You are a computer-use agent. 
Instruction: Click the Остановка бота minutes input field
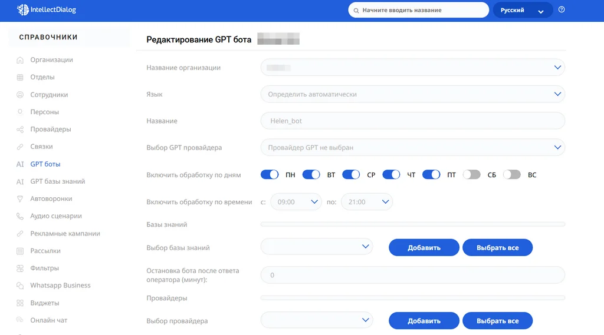tap(412, 275)
